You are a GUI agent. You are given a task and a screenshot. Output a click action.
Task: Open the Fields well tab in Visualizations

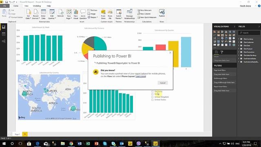216,52
